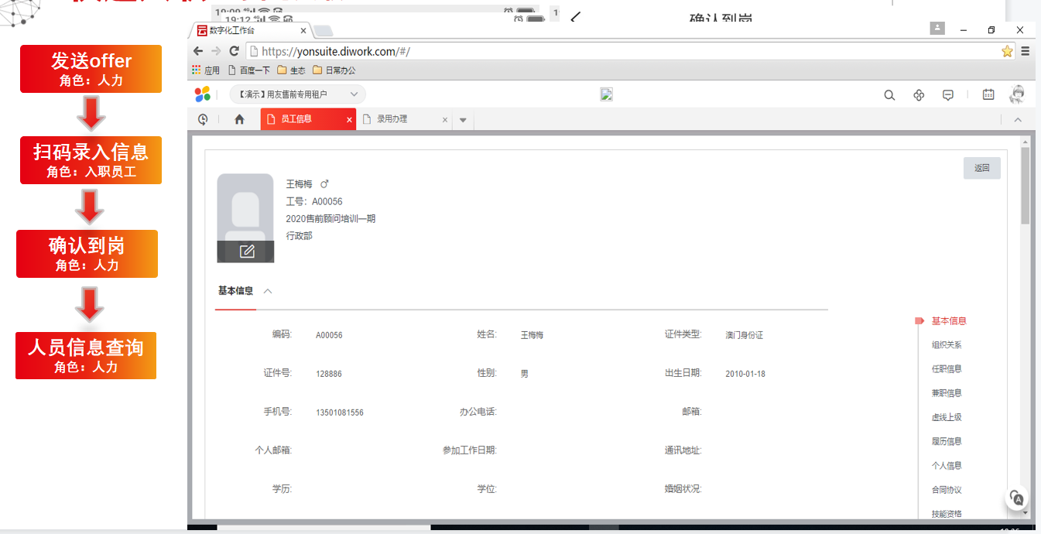
Task: Open the calendar icon in header
Action: coord(988,94)
